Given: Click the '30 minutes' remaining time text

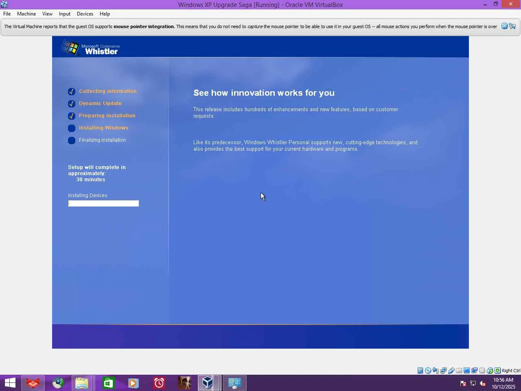Looking at the screenshot, I should [91, 180].
